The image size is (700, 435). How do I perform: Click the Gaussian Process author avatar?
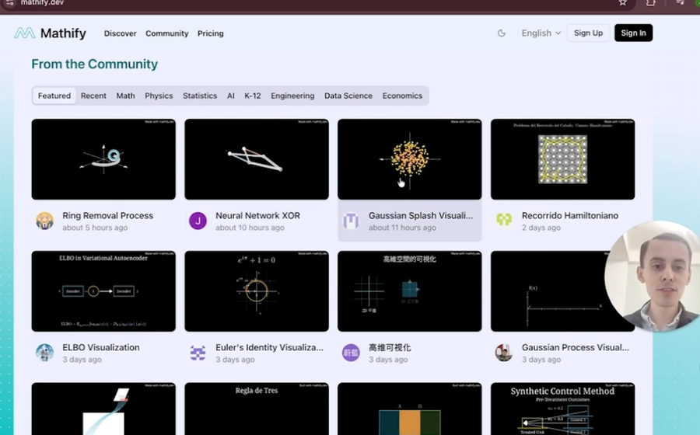point(504,353)
